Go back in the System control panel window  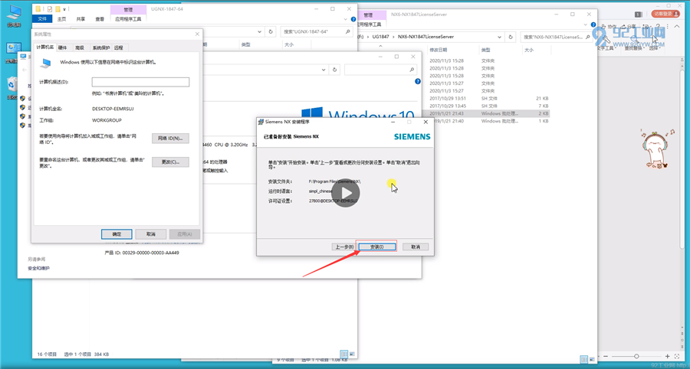25,70
